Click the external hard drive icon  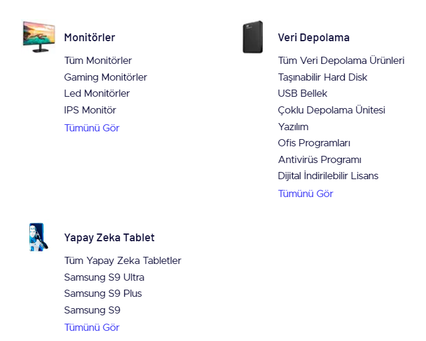253,37
